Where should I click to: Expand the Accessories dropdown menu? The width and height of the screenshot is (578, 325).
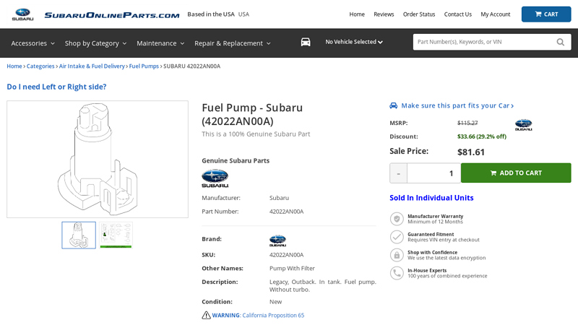click(x=33, y=43)
